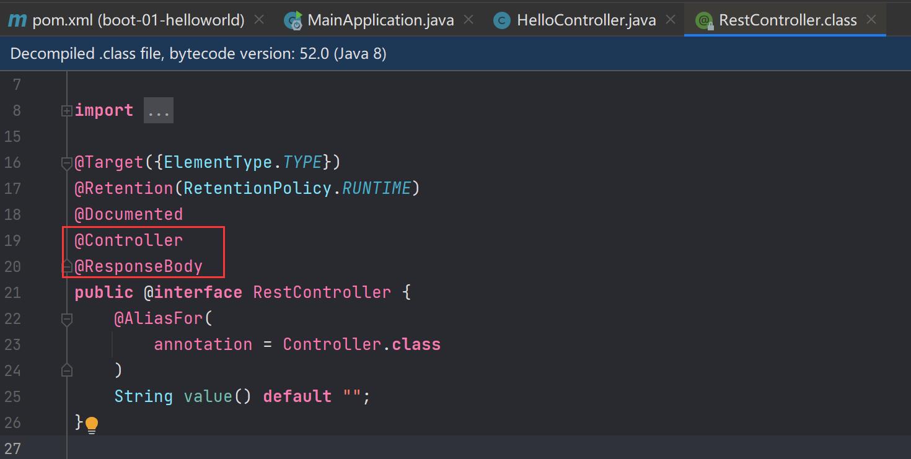The width and height of the screenshot is (911, 459).
Task: Click the RetentionPolicy.RUNTIME value
Action: (x=297, y=188)
